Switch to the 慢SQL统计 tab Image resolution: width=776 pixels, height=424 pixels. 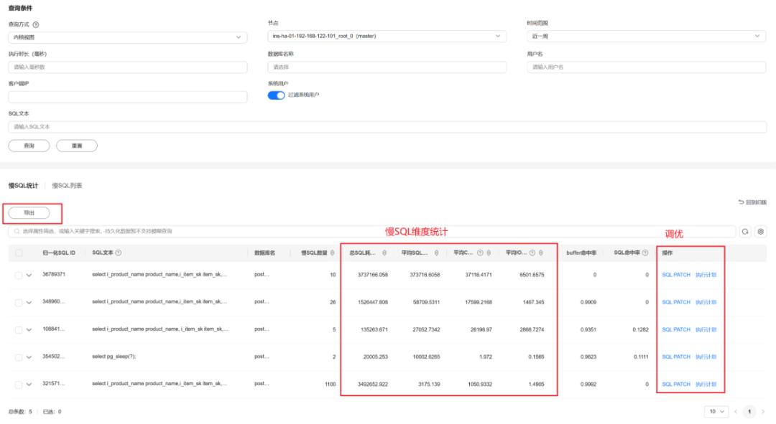pos(23,186)
